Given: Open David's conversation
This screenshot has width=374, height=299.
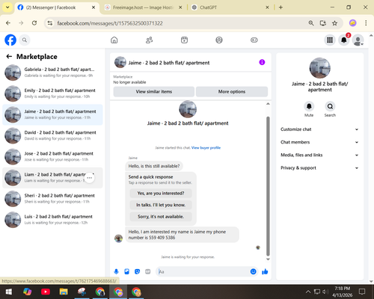Looking at the screenshot, I should [52, 135].
